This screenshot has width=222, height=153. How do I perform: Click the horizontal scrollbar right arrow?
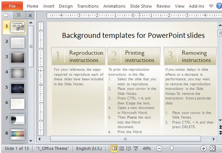pyautogui.click(x=214, y=139)
